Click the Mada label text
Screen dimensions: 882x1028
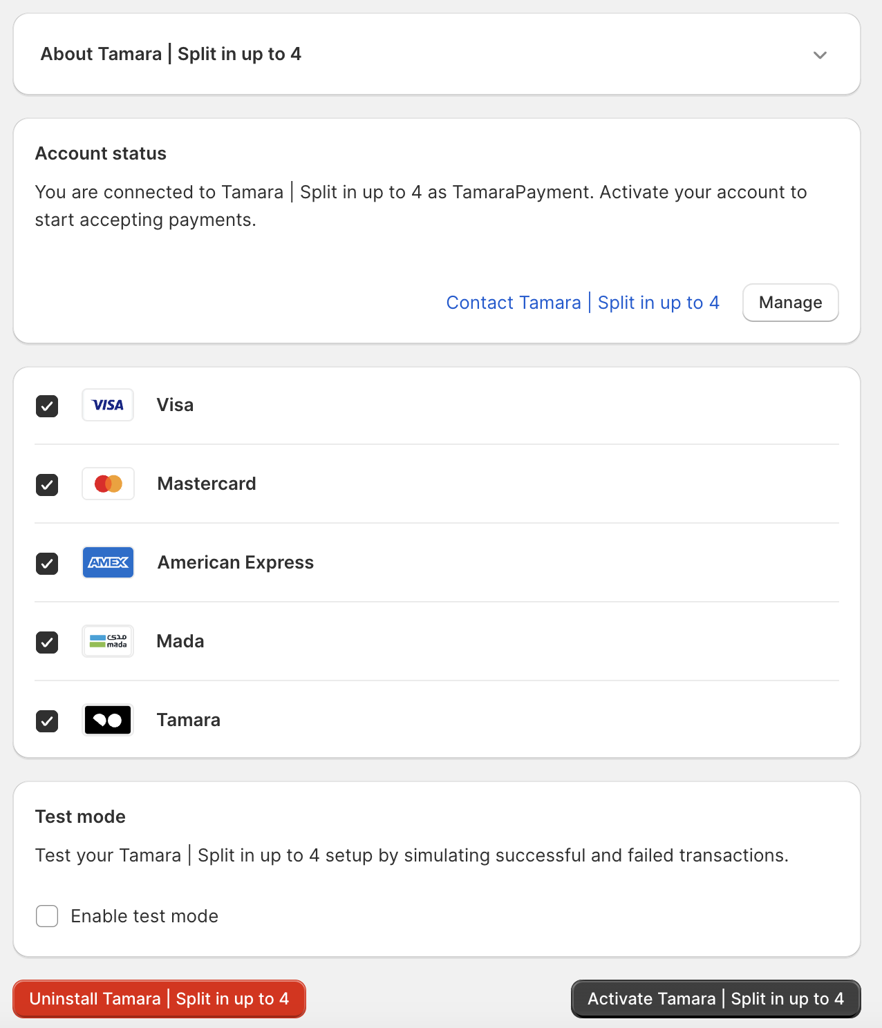point(180,641)
